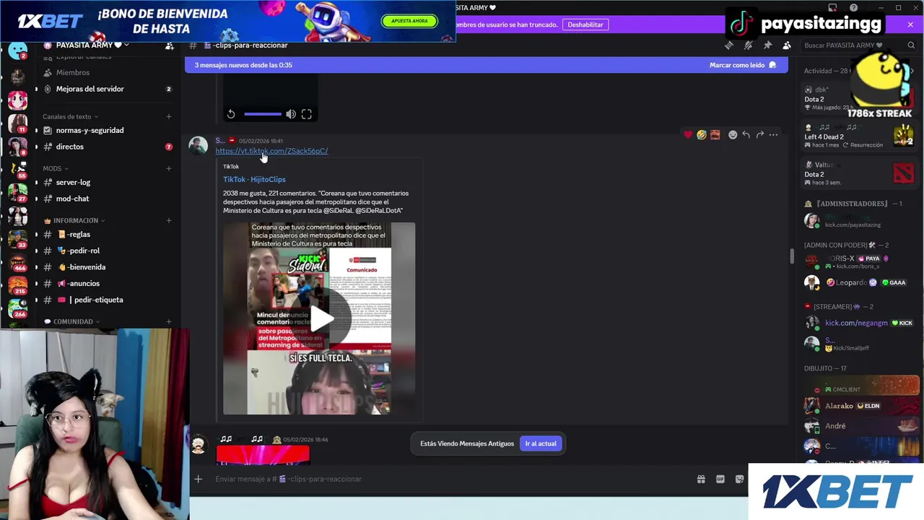This screenshot has height=520, width=924.
Task: Select the server icon with badge 215
Action: (17, 285)
